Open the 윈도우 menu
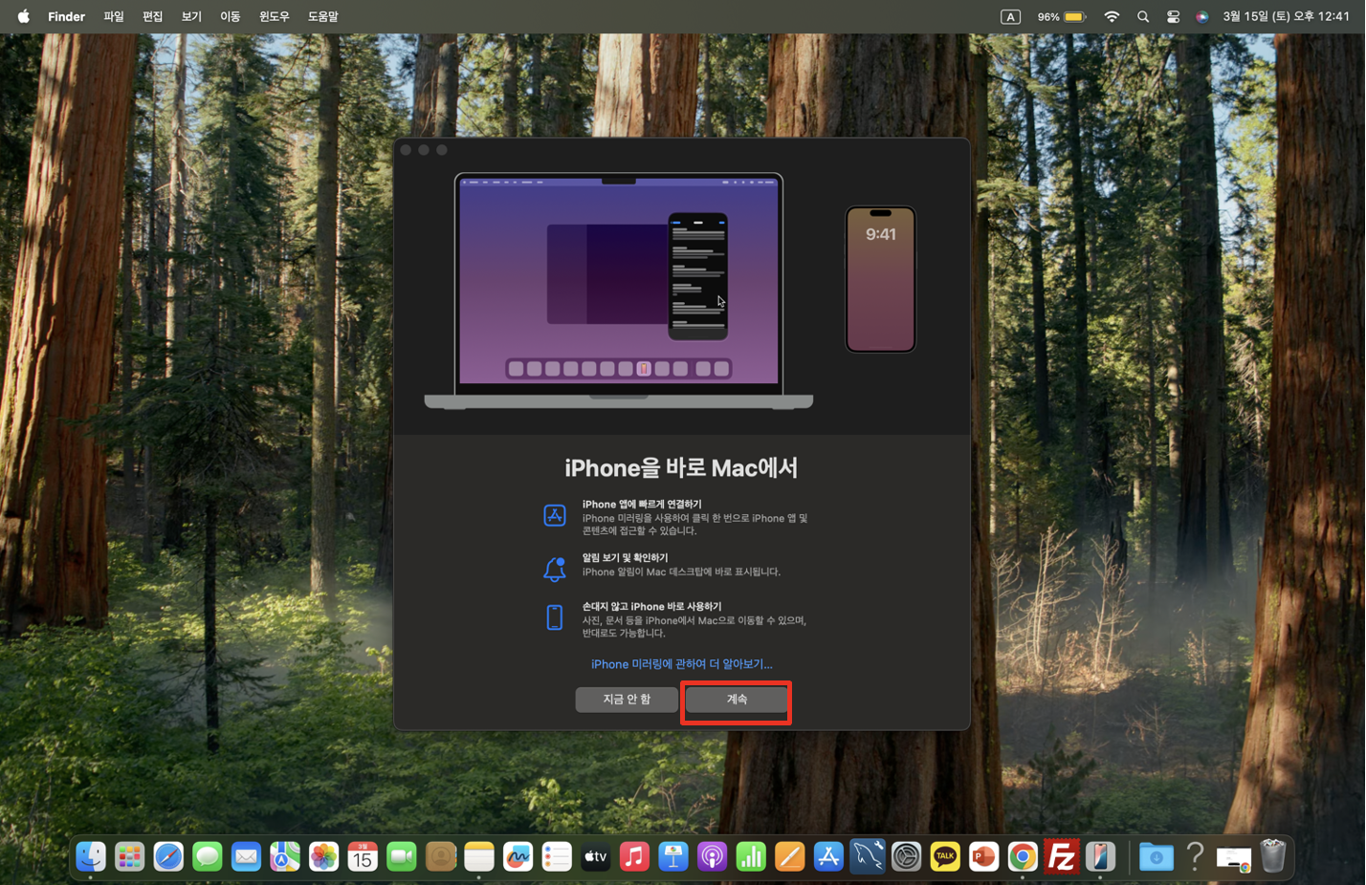This screenshot has width=1366, height=885. click(275, 16)
